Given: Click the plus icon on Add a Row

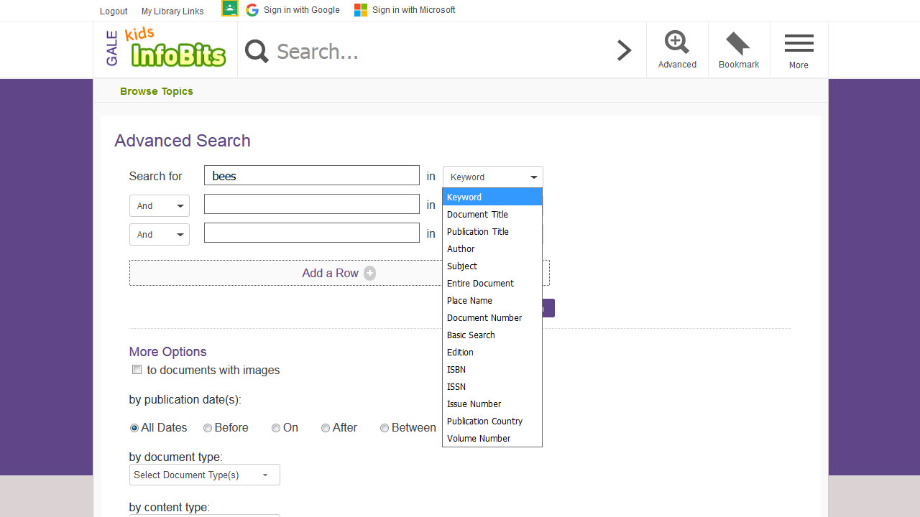Looking at the screenshot, I should [369, 273].
